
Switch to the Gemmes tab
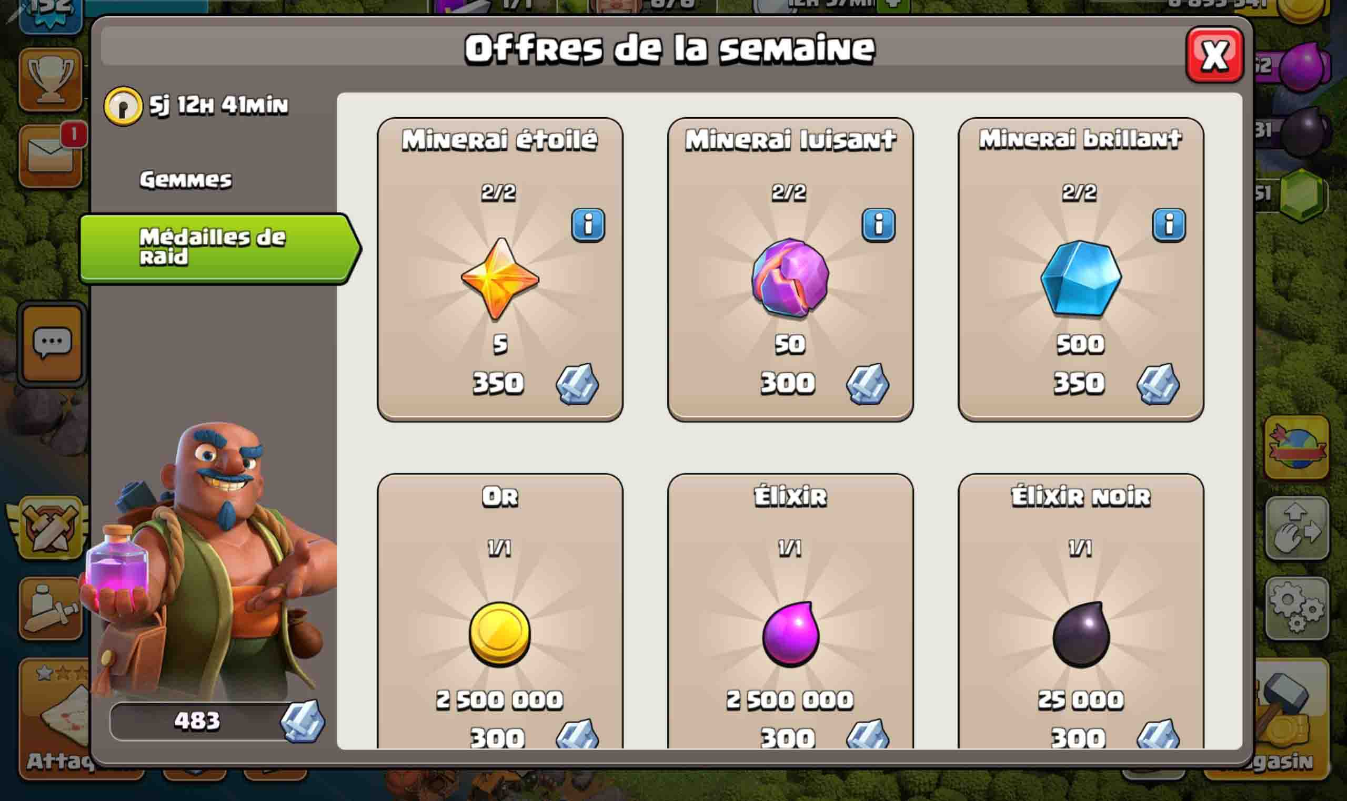tap(186, 180)
